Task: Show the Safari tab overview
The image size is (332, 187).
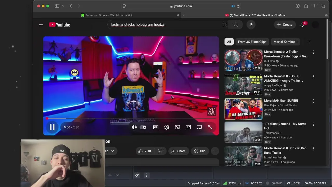Action: pyautogui.click(x=323, y=6)
